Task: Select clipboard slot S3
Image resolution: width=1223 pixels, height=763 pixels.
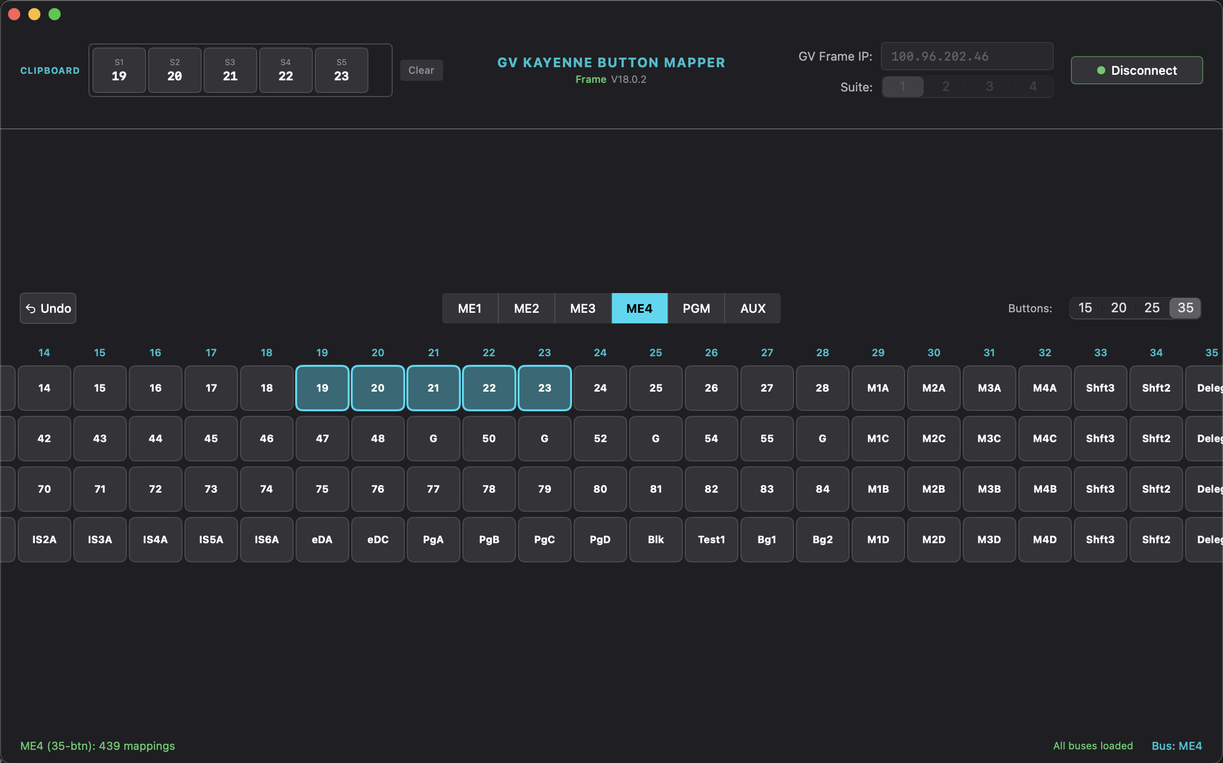Action: (230, 70)
